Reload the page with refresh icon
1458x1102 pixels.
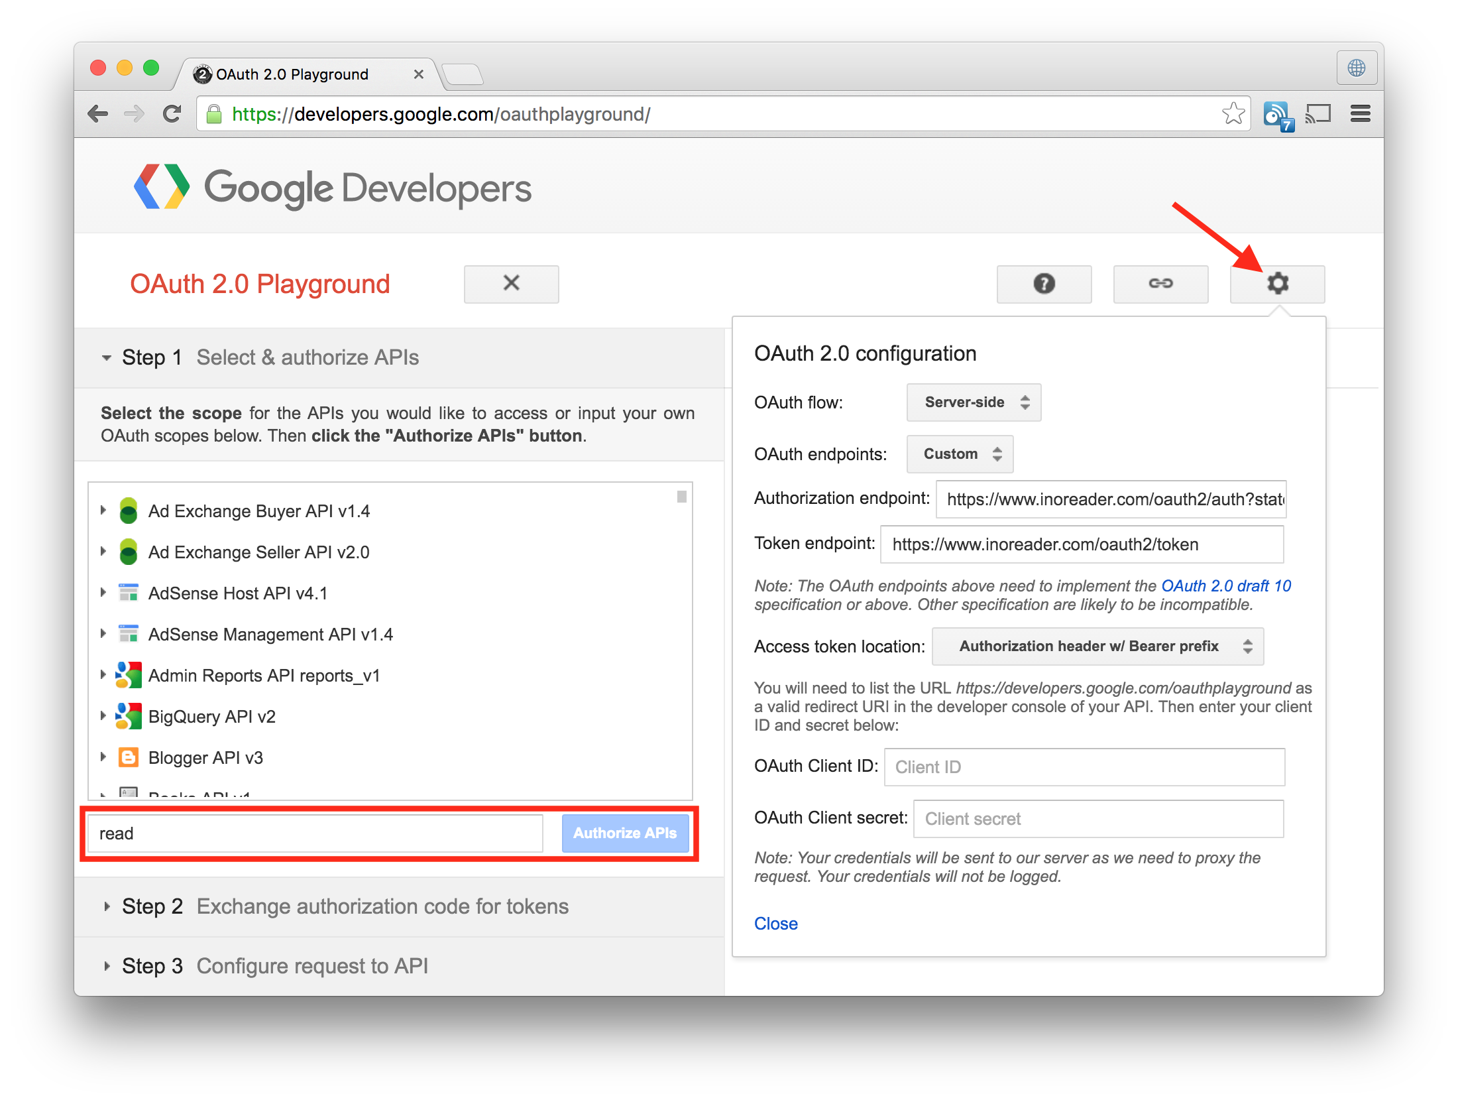[x=172, y=114]
